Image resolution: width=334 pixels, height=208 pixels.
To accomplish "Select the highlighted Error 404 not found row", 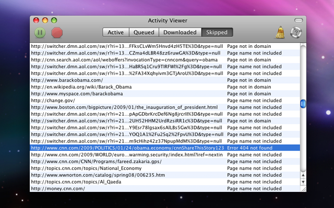I will click(157, 148).
